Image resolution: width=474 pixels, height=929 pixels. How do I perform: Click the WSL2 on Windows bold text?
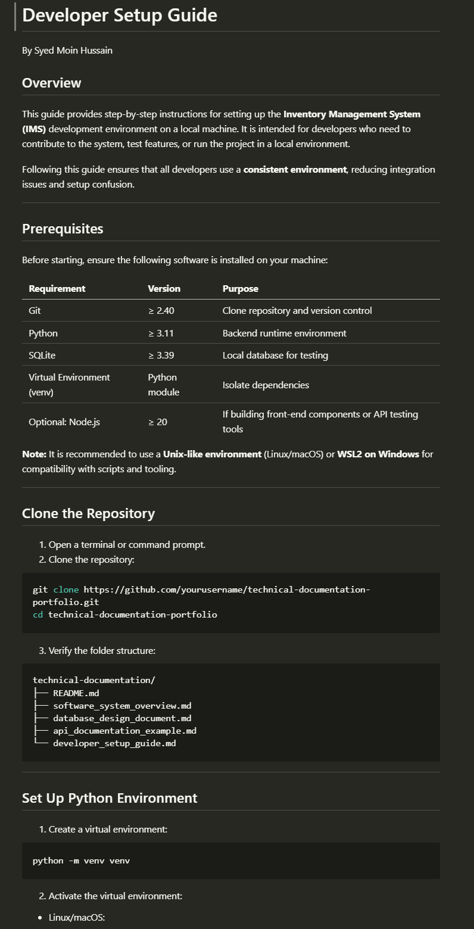pos(378,454)
